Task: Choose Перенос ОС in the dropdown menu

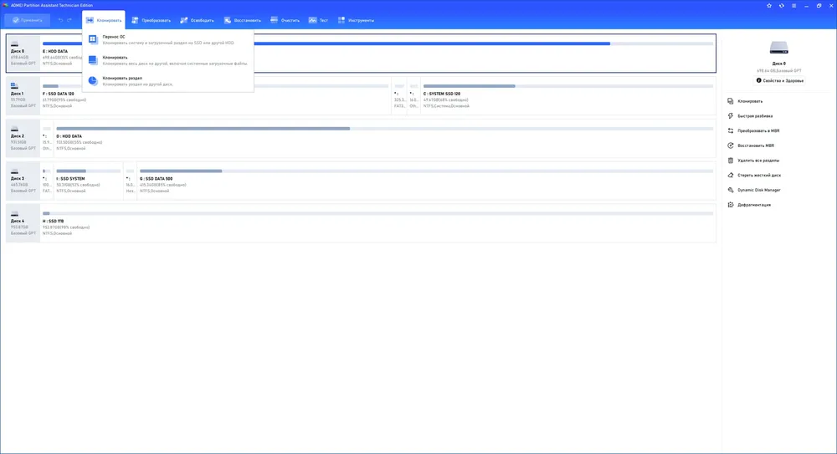Action: click(167, 39)
